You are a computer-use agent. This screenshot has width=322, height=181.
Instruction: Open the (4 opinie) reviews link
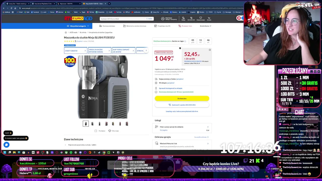79,41
